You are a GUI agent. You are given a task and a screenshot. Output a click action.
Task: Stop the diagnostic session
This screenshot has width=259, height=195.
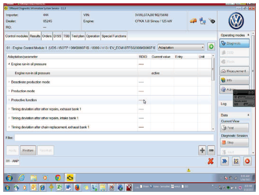234,142
